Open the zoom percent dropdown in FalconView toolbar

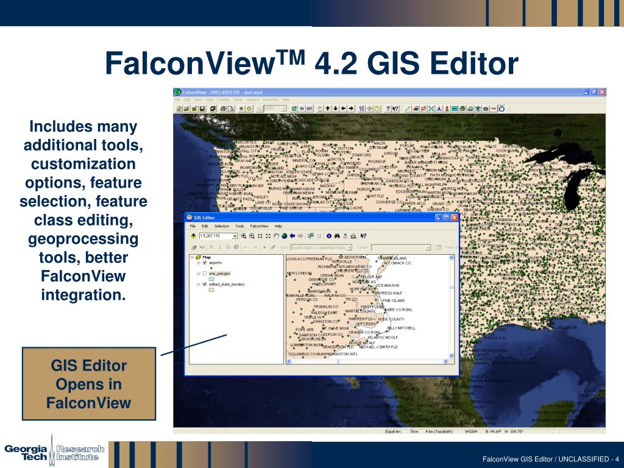point(284,108)
